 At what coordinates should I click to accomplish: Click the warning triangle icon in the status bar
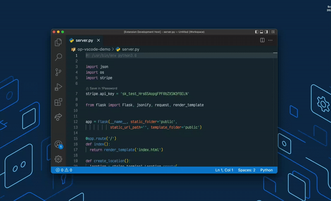67,170
